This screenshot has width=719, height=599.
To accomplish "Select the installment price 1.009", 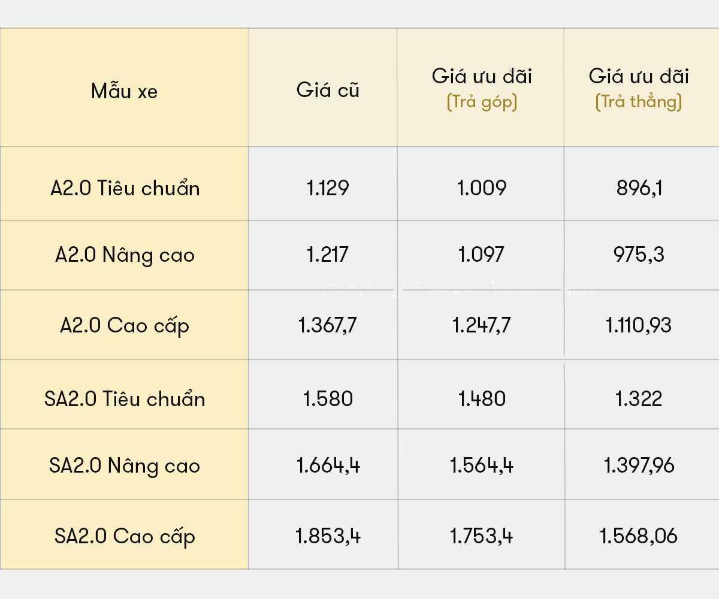I will (482, 188).
